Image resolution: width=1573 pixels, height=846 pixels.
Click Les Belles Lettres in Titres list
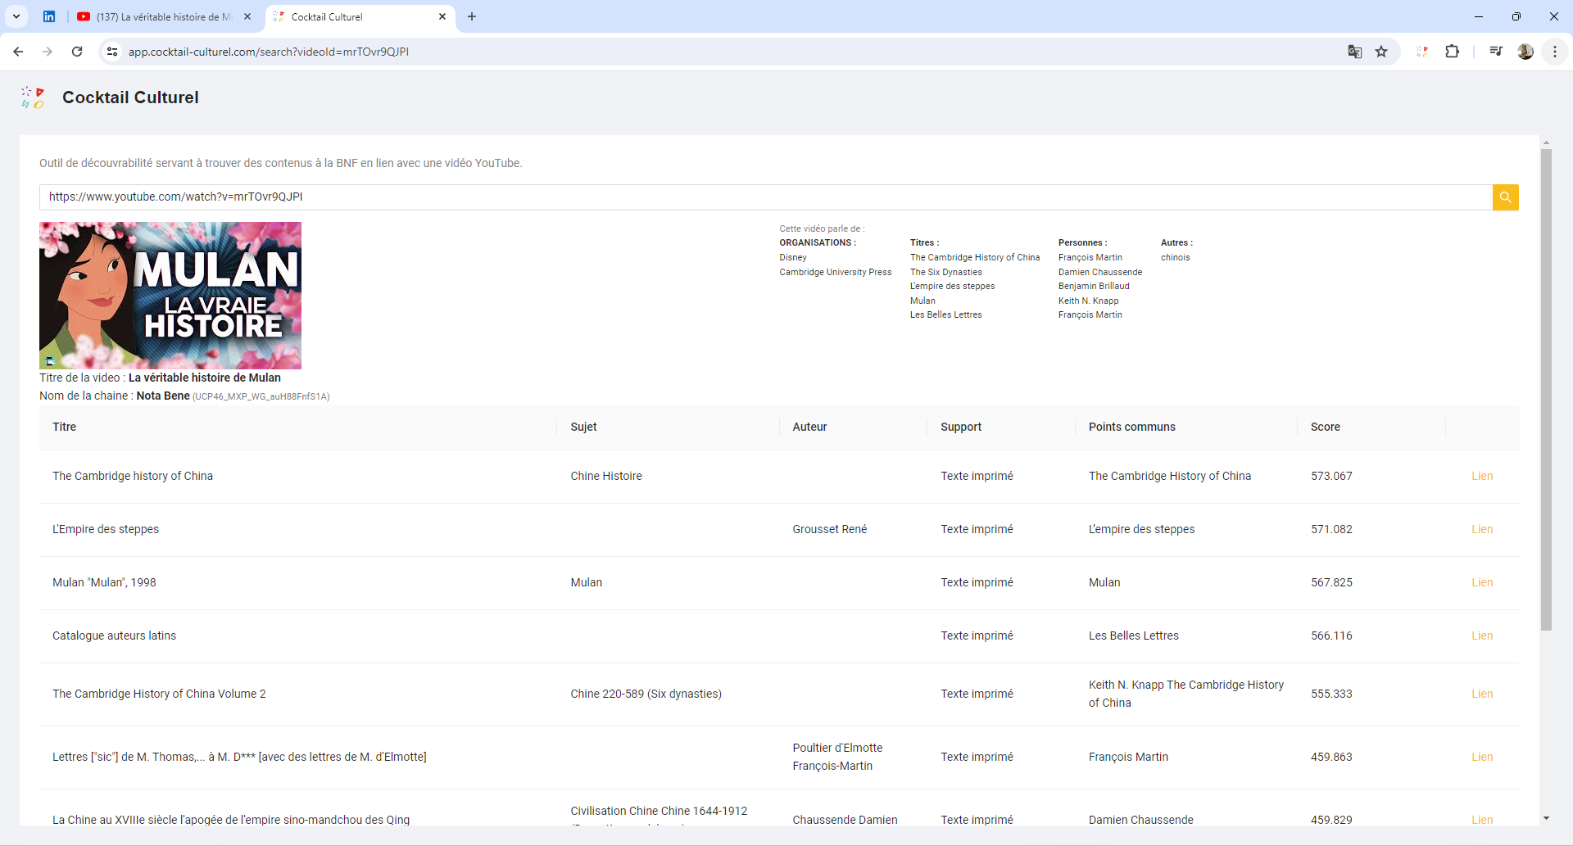(x=946, y=314)
